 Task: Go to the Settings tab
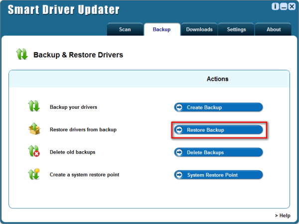point(236,29)
